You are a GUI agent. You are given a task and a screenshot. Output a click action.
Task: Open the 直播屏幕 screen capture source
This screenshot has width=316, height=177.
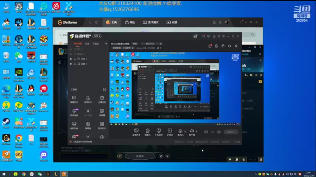[136, 132]
